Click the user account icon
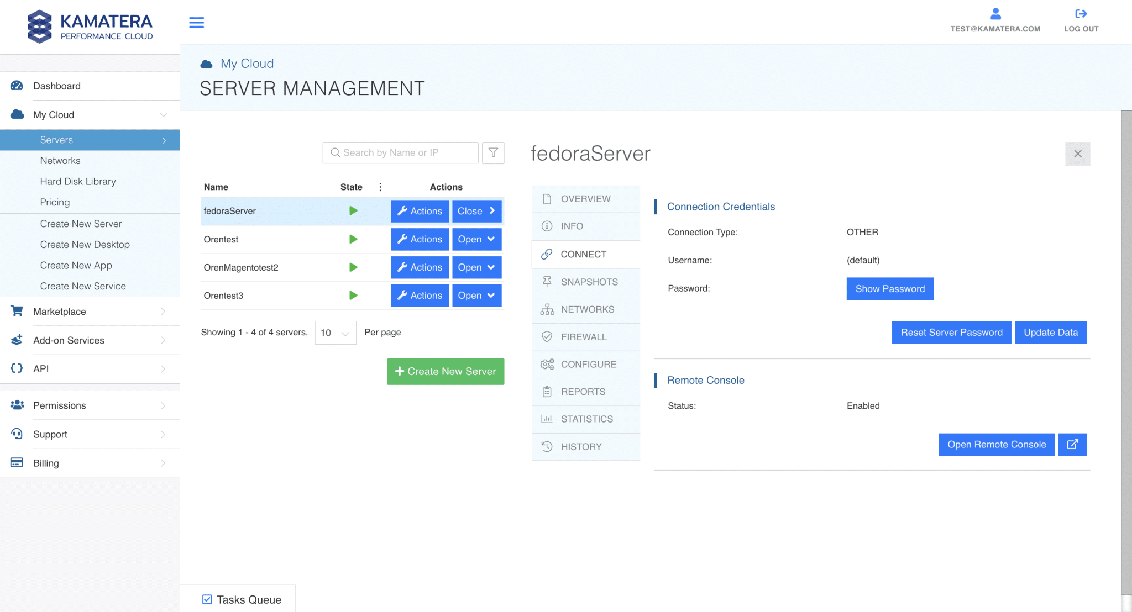The height and width of the screenshot is (612, 1132). click(x=995, y=14)
